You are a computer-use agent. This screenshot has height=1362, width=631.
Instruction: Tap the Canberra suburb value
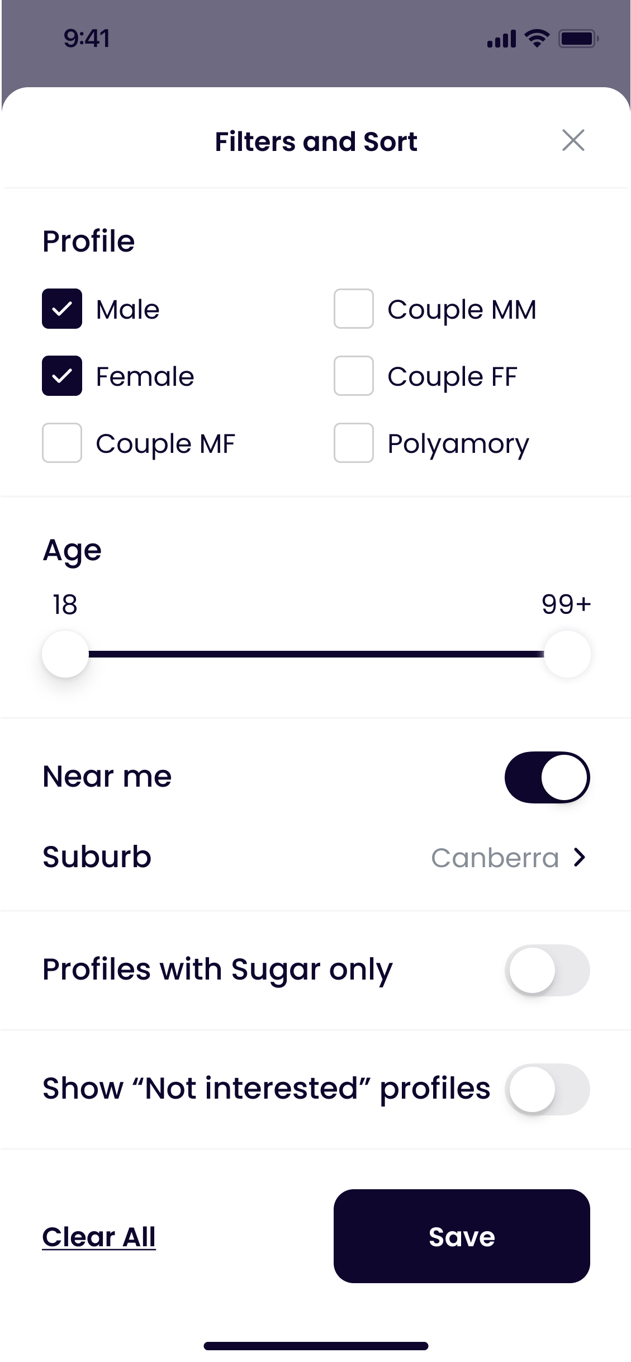point(495,858)
